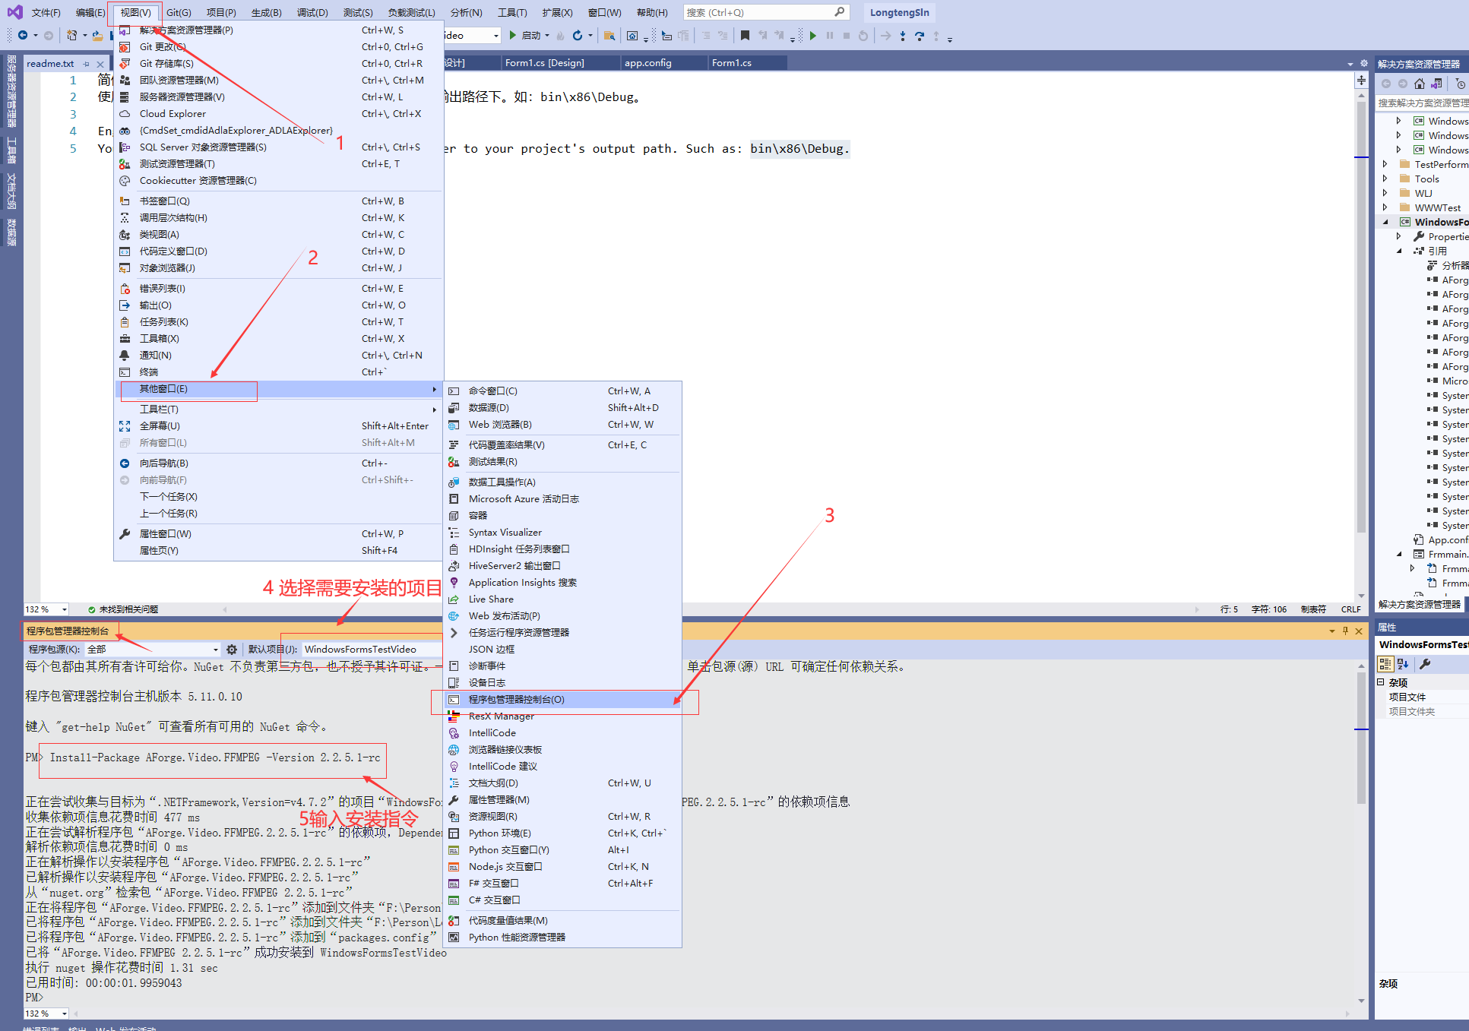Open the package source 全部 dropdown
The width and height of the screenshot is (1469, 1031).
click(216, 650)
